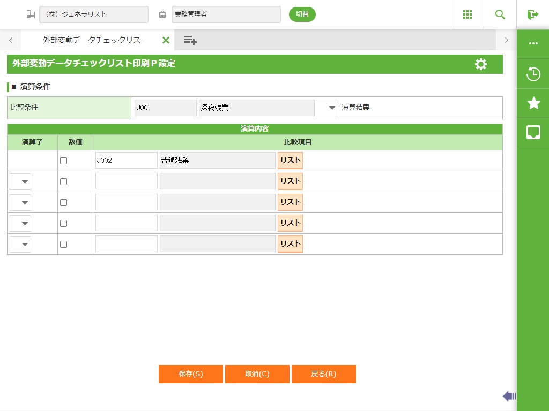Click the J002 comparison item code field
Screen dimensions: 549x411
tap(126, 161)
